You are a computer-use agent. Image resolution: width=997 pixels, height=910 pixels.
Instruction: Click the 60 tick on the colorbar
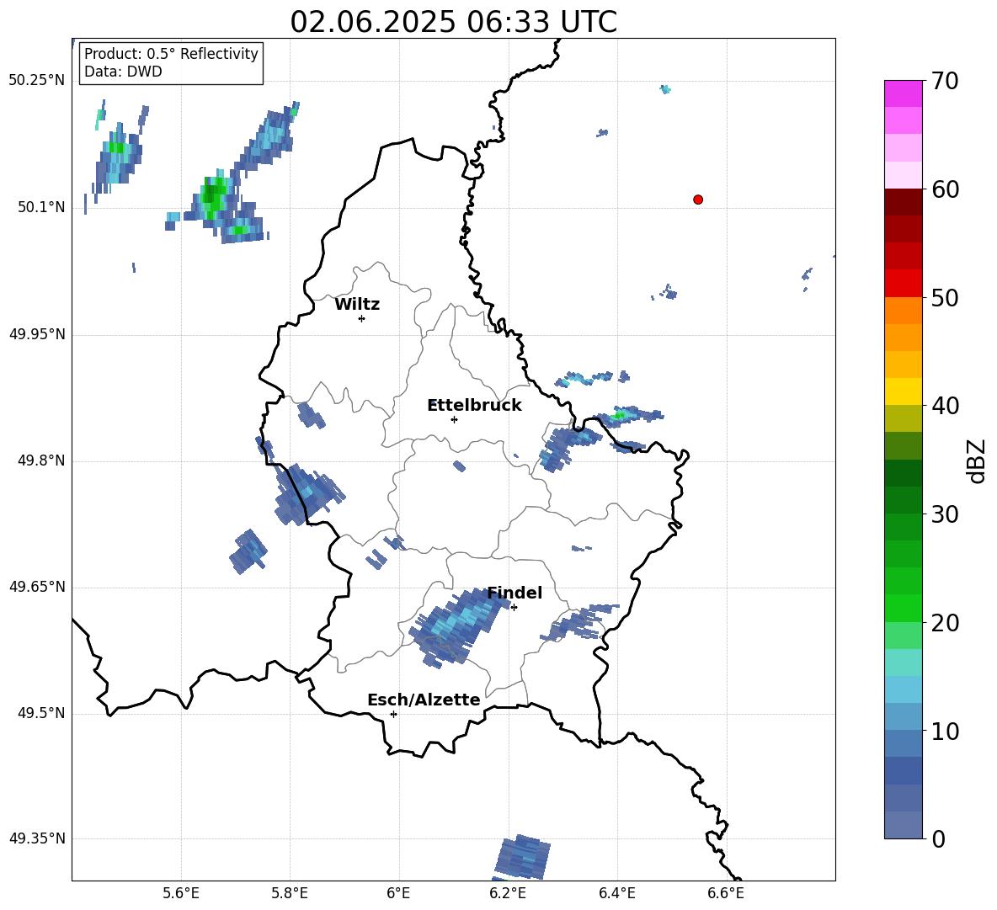pyautogui.click(x=945, y=189)
